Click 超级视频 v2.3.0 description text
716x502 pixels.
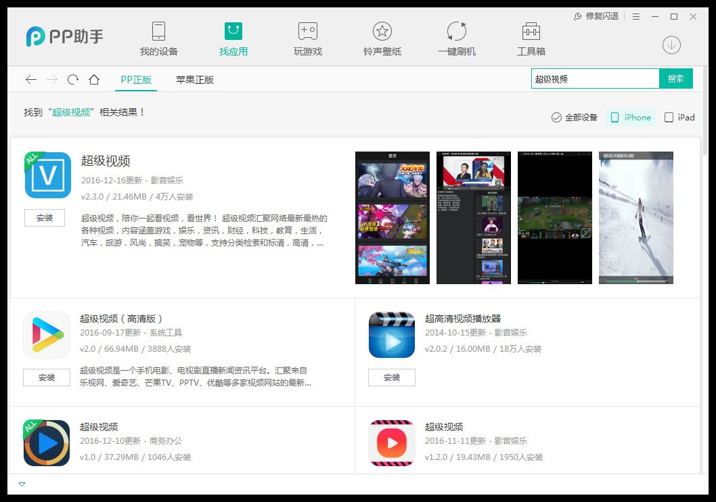click(x=204, y=231)
